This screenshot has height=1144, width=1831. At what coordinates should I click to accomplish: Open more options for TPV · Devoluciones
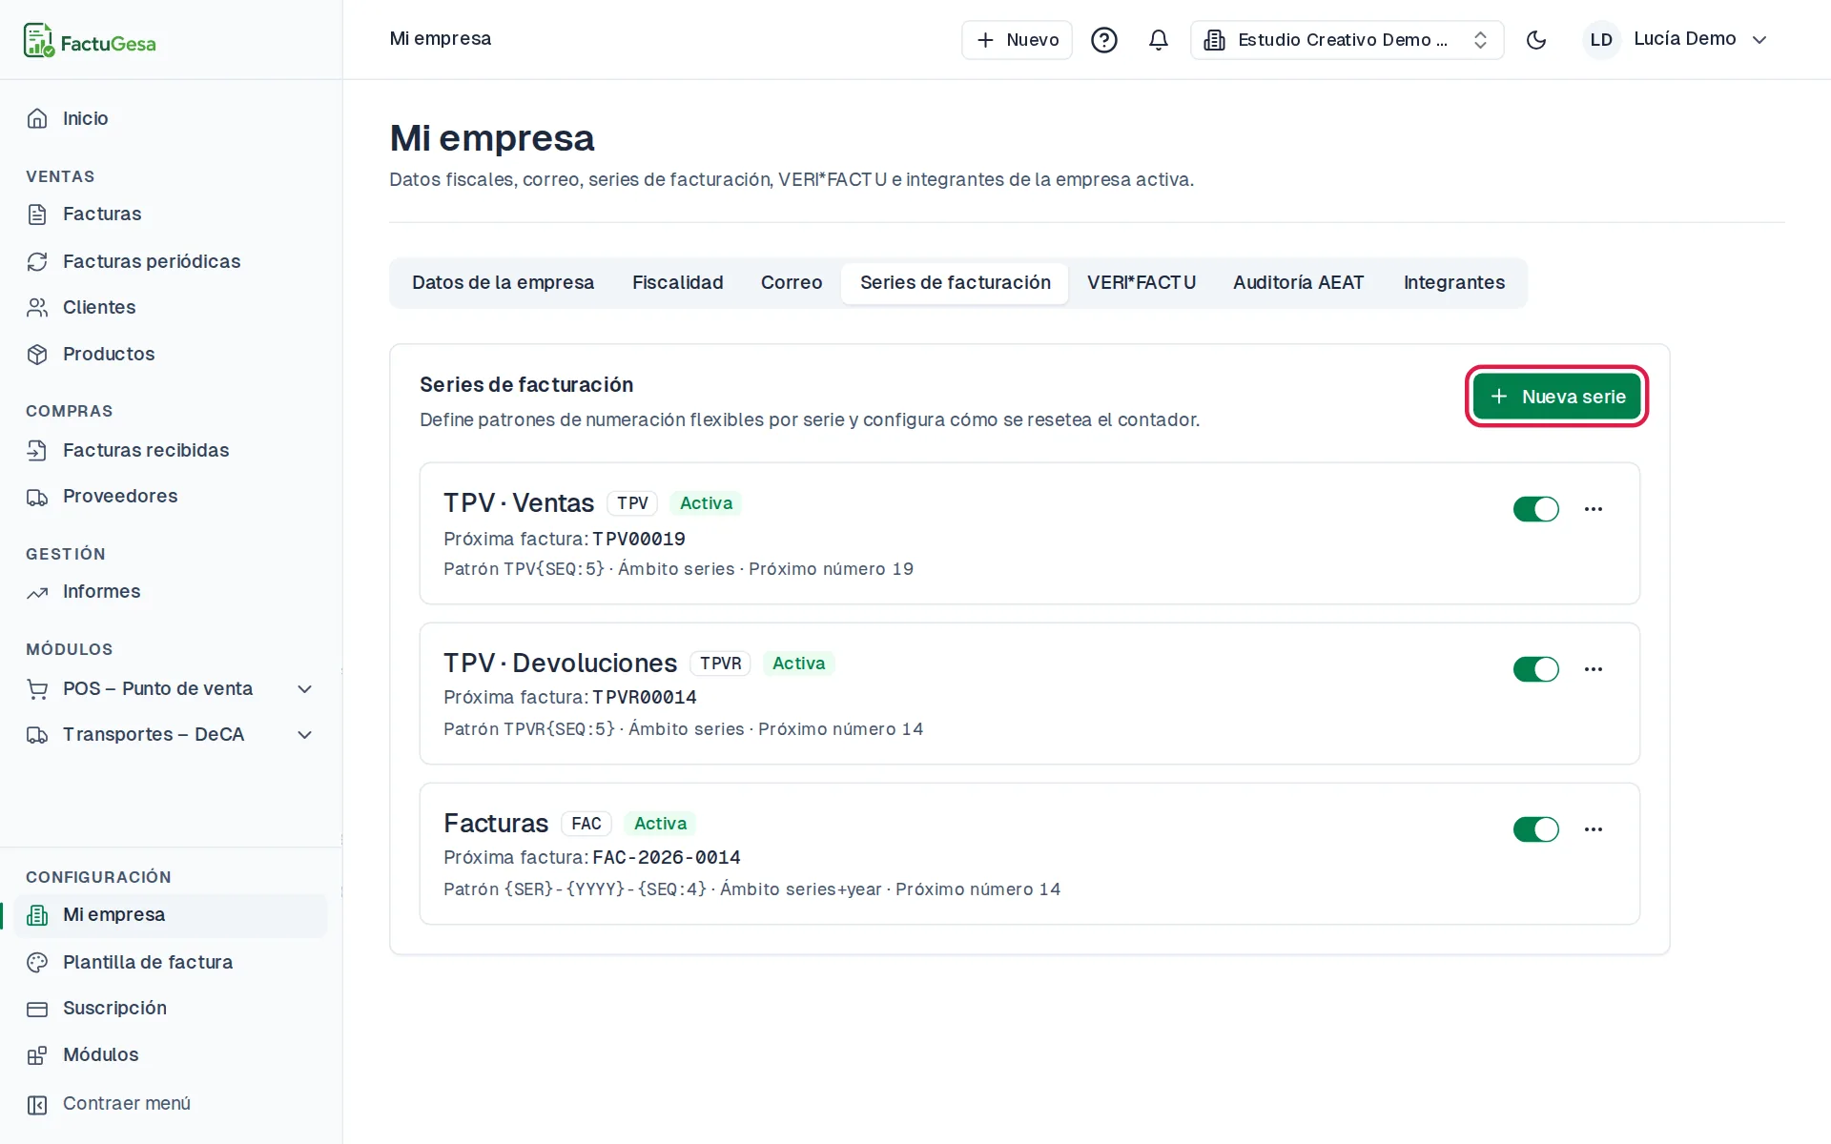coord(1593,669)
